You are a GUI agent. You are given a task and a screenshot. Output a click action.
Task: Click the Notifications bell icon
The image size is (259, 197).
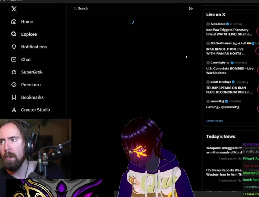[14, 47]
